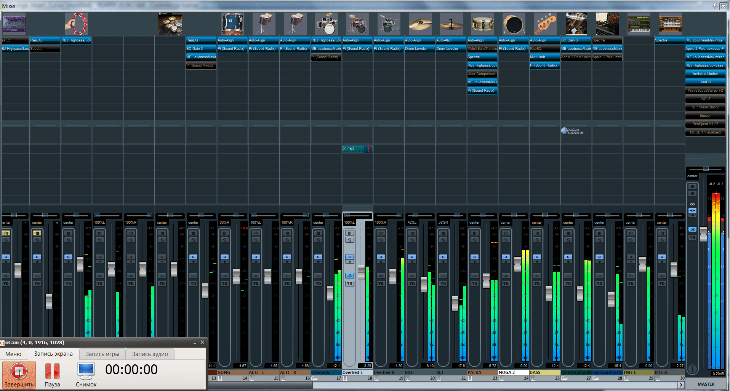Mute the NOGA 2 track
This screenshot has width=730, height=391.
pyautogui.click(x=506, y=233)
